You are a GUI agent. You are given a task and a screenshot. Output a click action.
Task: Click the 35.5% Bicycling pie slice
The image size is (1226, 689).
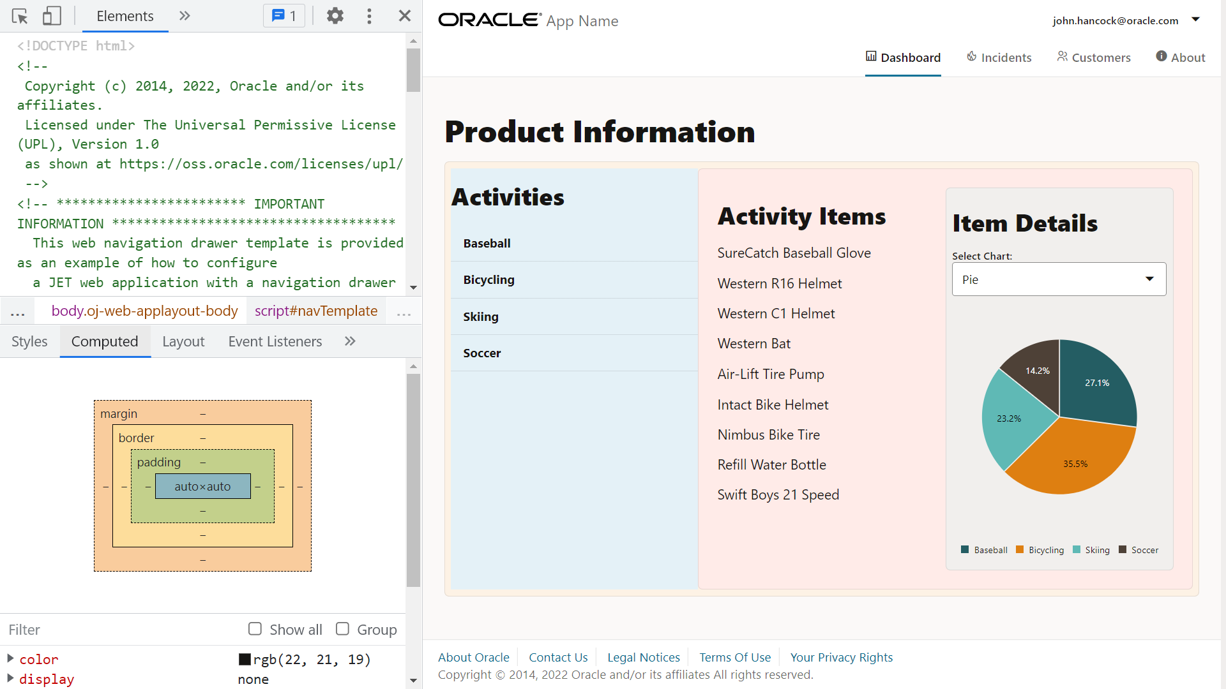coord(1075,464)
